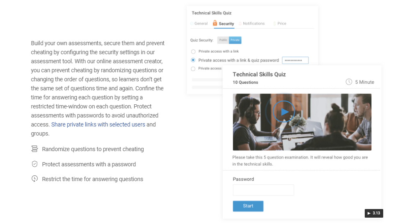Select 'Private access with a link & quiz password' radio
407x223 pixels.
tap(193, 60)
